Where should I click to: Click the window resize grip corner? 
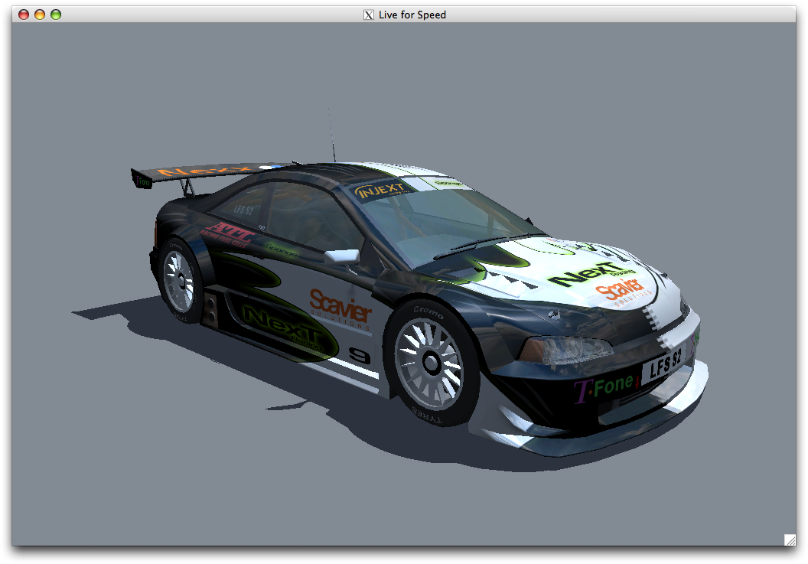tap(790, 540)
